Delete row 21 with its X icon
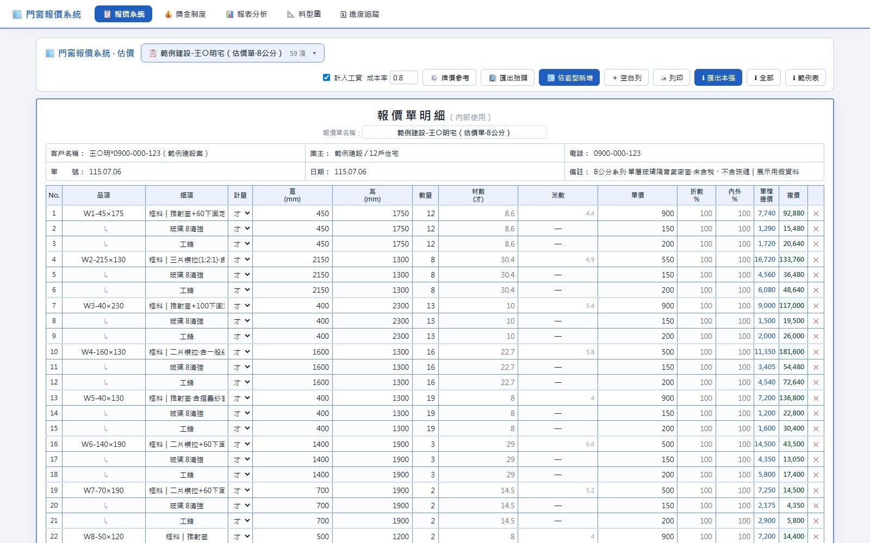 coord(816,521)
